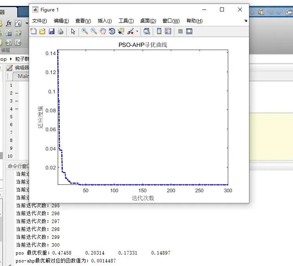This screenshot has width=293, height=266.
Task: Click the function value 0.0014487
Action: pos(103,261)
